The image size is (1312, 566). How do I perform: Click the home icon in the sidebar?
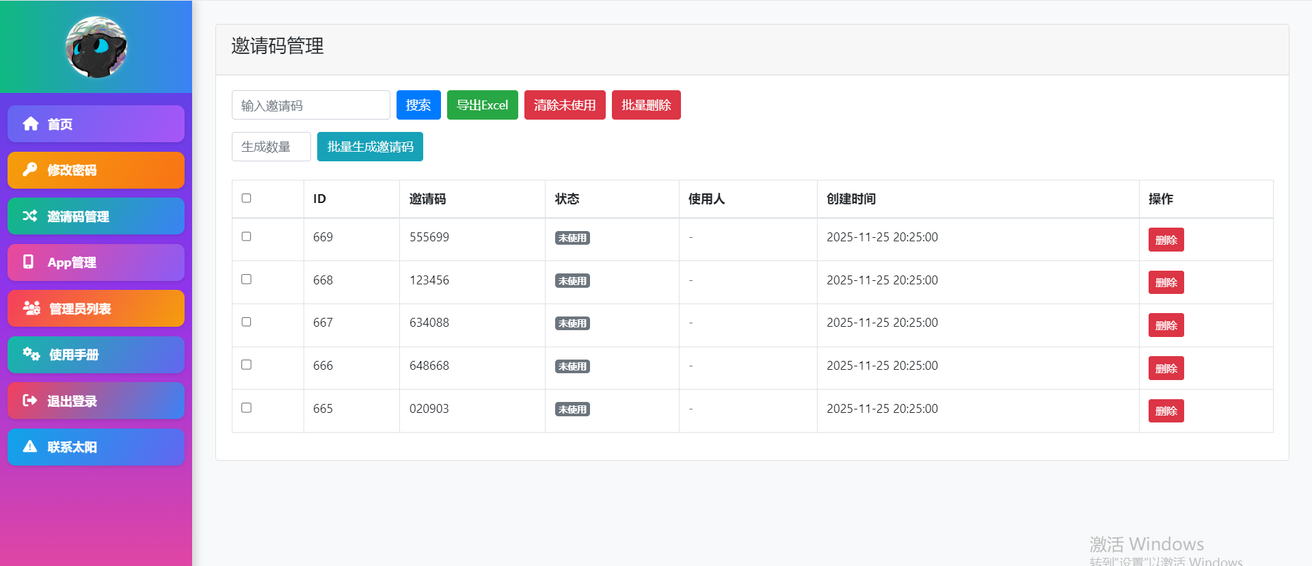31,124
